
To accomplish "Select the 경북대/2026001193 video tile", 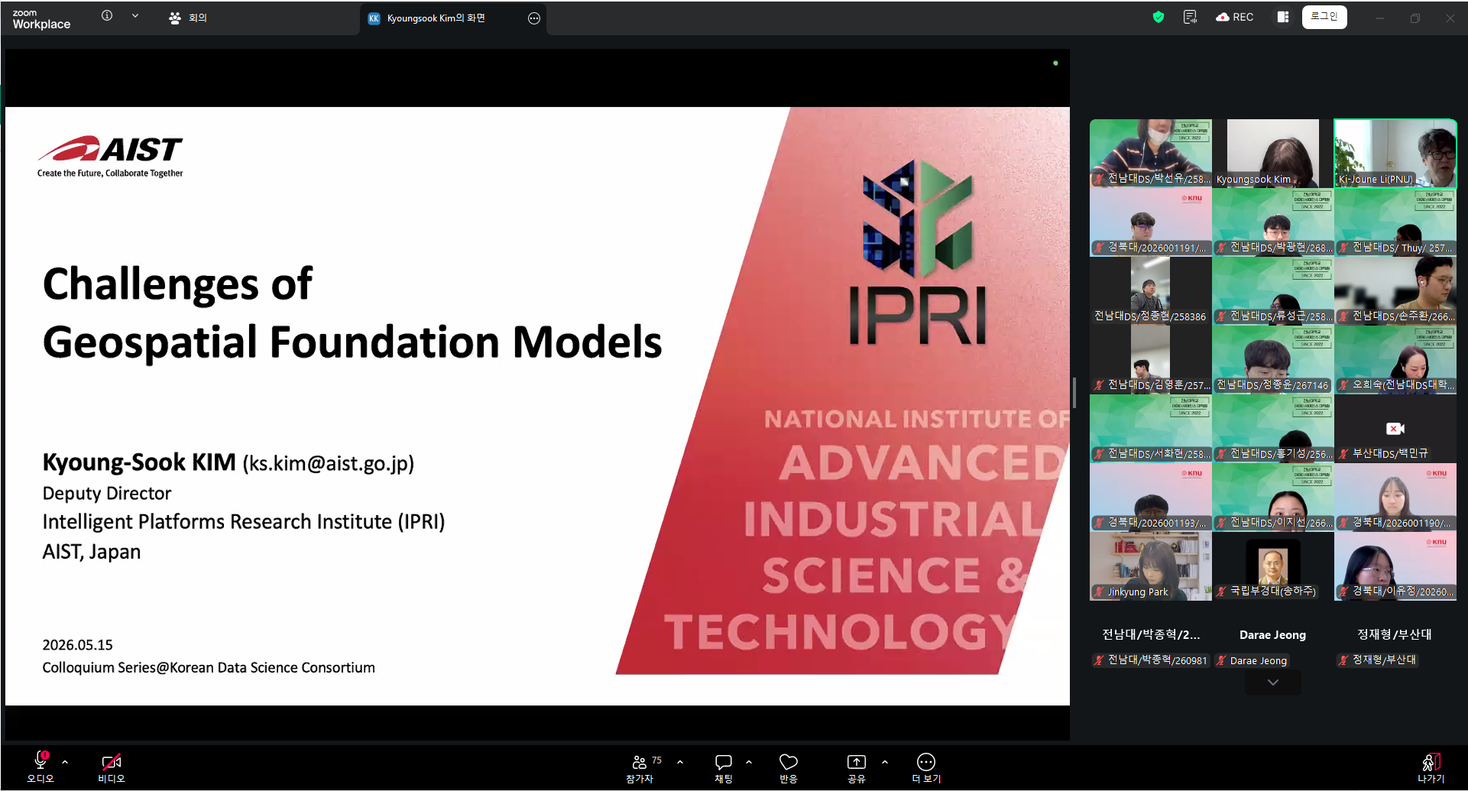I will [x=1151, y=497].
